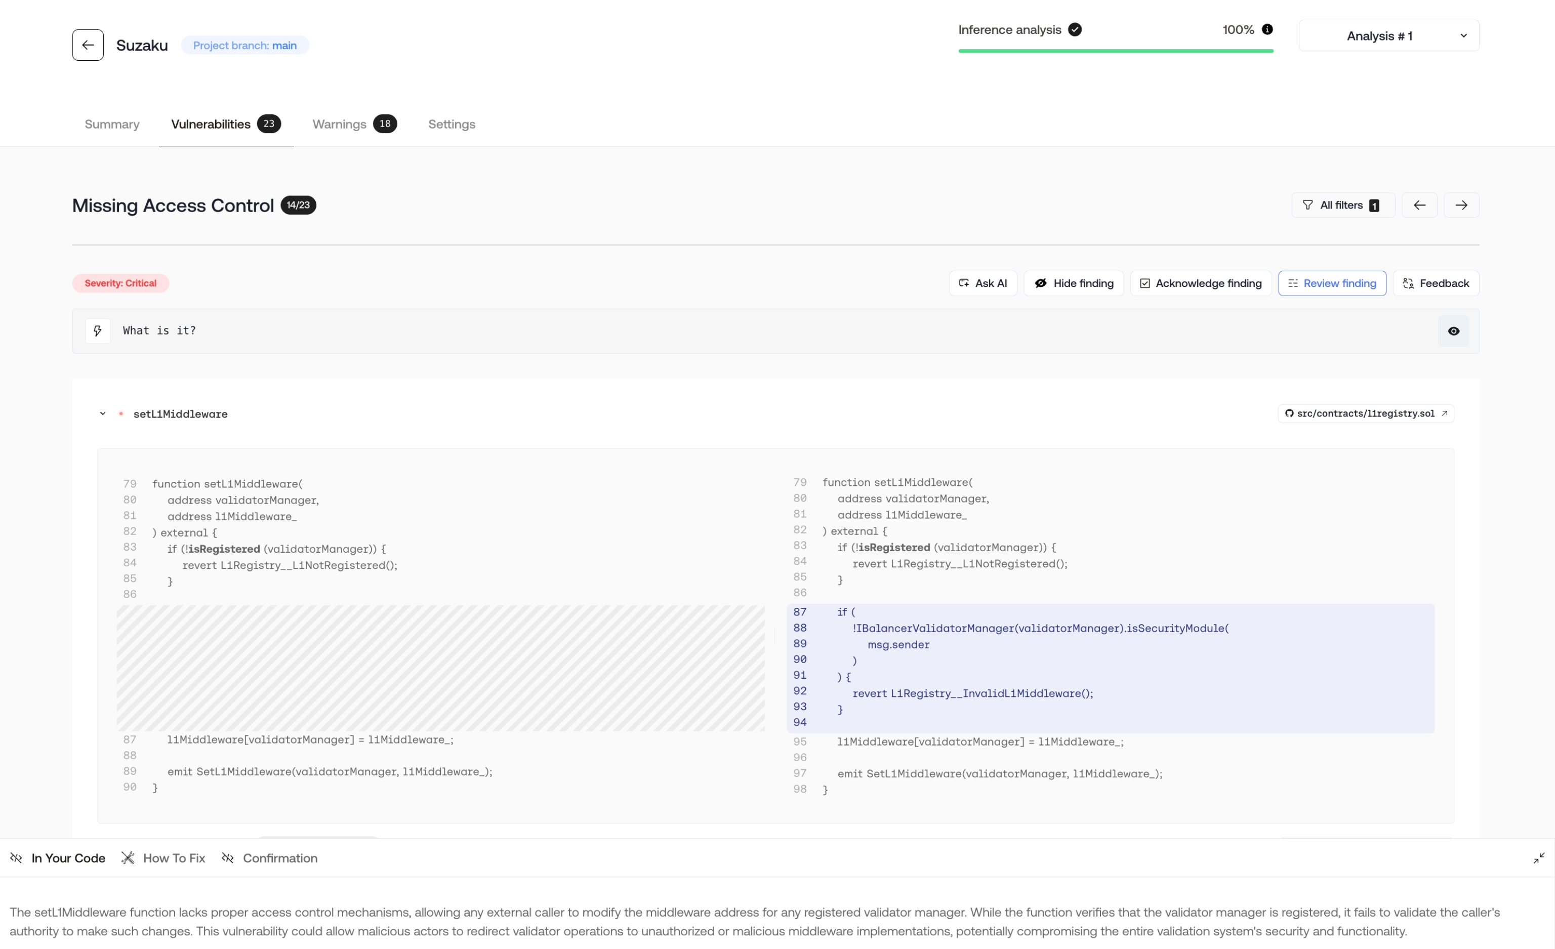This screenshot has height=949, width=1555.
Task: Click the Project branch: main badge
Action: pos(245,46)
